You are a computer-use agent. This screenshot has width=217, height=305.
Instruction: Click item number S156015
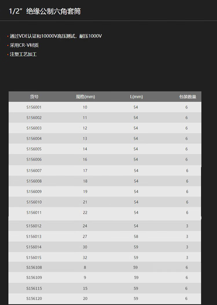pos(34,257)
